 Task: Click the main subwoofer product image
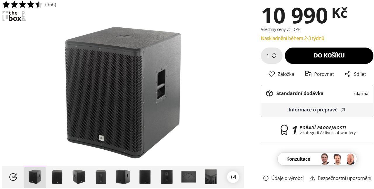[x=123, y=92]
